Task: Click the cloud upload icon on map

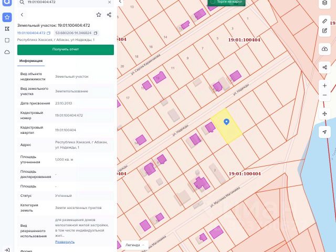Action: [x=324, y=49]
